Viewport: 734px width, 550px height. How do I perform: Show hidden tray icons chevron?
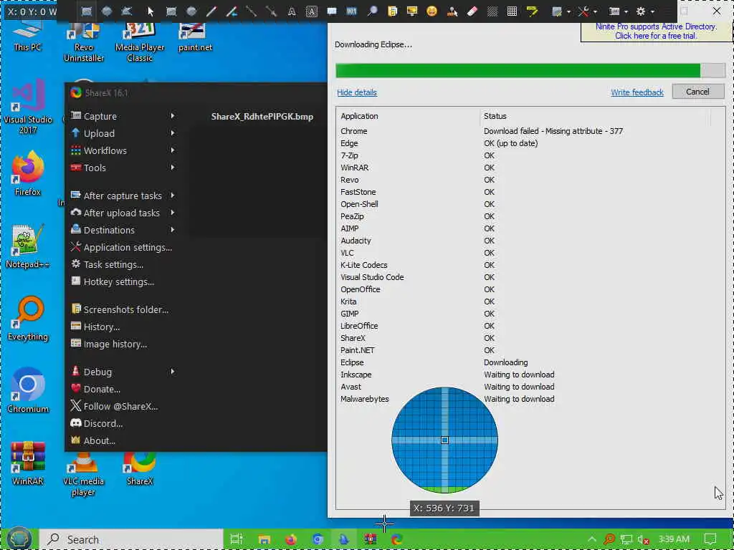coord(591,539)
